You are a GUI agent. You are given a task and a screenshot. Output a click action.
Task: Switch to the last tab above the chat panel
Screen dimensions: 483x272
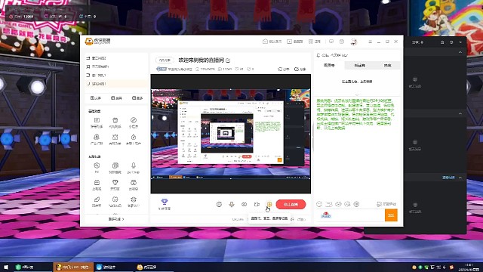387,66
